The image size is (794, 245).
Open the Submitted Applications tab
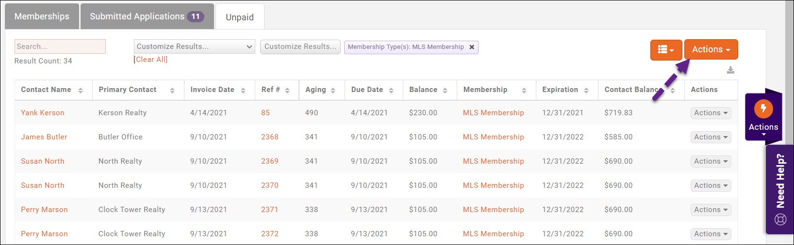[147, 16]
